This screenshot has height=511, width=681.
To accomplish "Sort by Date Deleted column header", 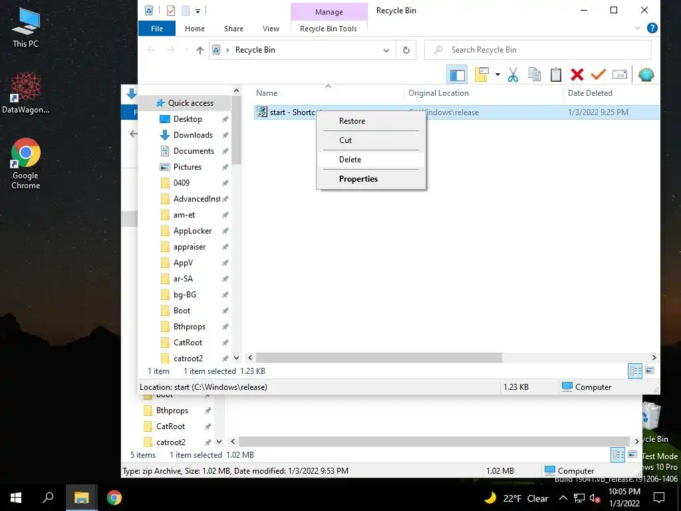I will point(612,93).
